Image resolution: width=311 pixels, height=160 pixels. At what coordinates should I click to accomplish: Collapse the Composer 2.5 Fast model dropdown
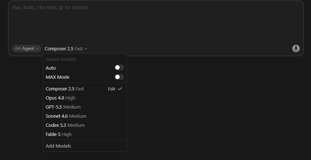pyautogui.click(x=66, y=48)
